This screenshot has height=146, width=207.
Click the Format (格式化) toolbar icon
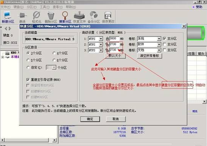point(37,17)
